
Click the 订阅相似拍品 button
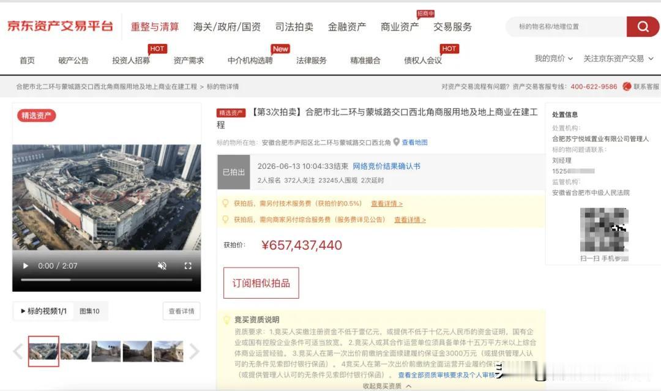point(261,283)
